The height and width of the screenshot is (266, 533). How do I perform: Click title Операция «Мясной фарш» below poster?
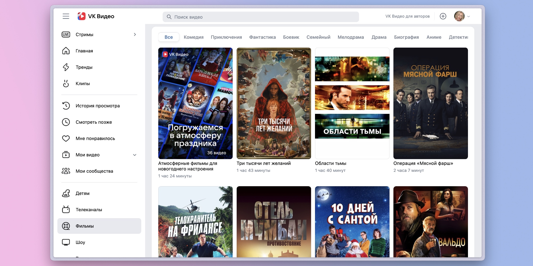click(423, 163)
